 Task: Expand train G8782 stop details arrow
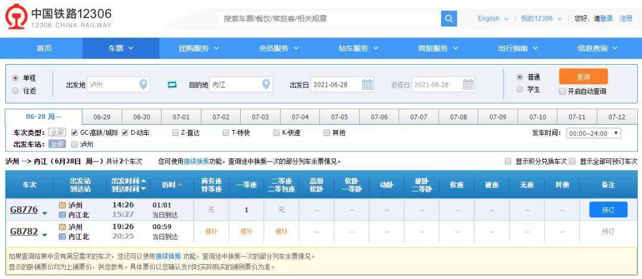(x=45, y=234)
